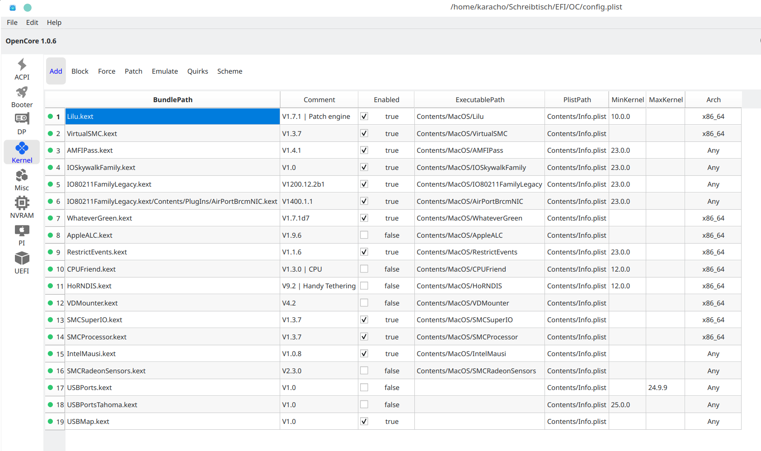Click the BundlePath column header
Screen dimensions: 761x451
point(173,100)
